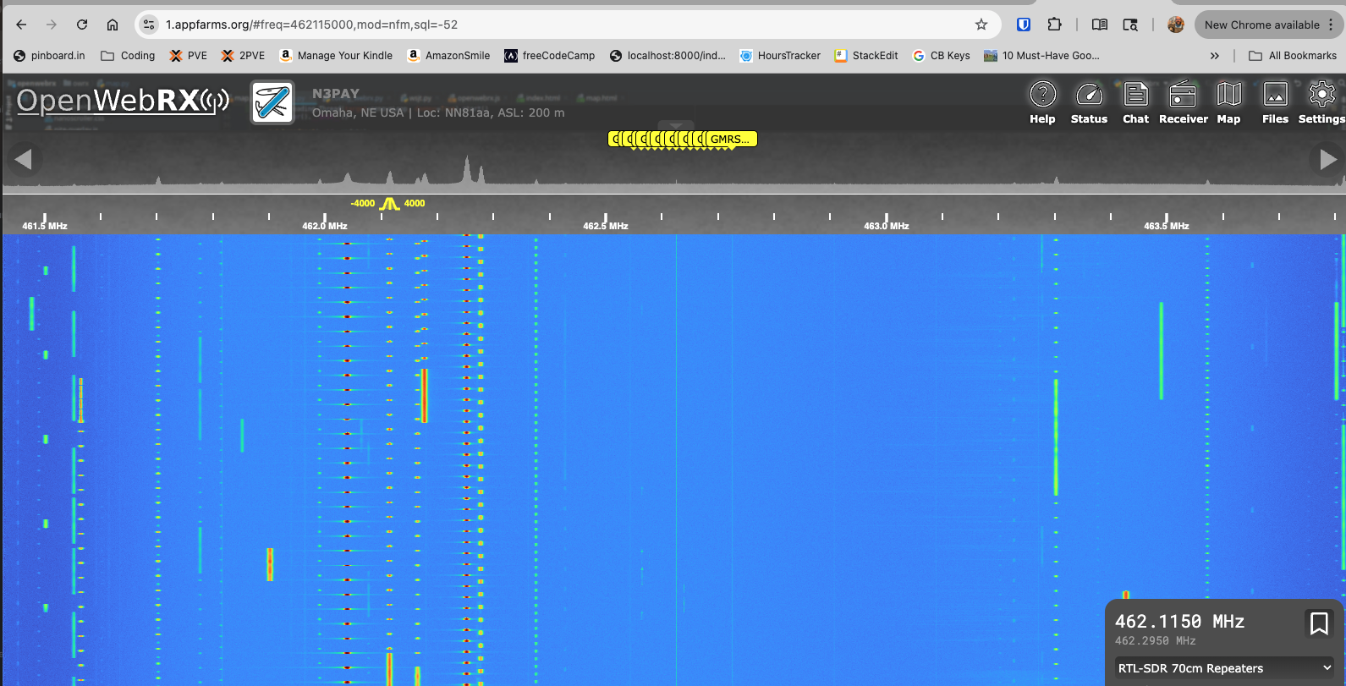Open the Files section
Screen dimensions: 1346x686
[1275, 102]
